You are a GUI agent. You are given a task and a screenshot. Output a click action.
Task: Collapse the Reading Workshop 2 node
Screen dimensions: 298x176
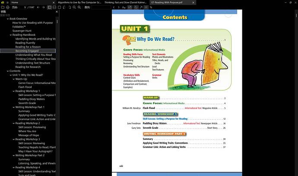(x=14, y=124)
